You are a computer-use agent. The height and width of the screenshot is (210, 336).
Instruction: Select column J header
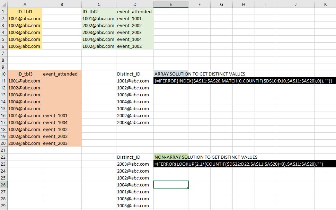pyautogui.click(x=295, y=4)
